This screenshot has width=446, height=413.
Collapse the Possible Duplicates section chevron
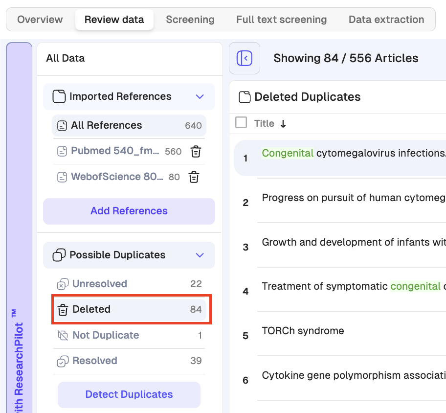click(200, 255)
